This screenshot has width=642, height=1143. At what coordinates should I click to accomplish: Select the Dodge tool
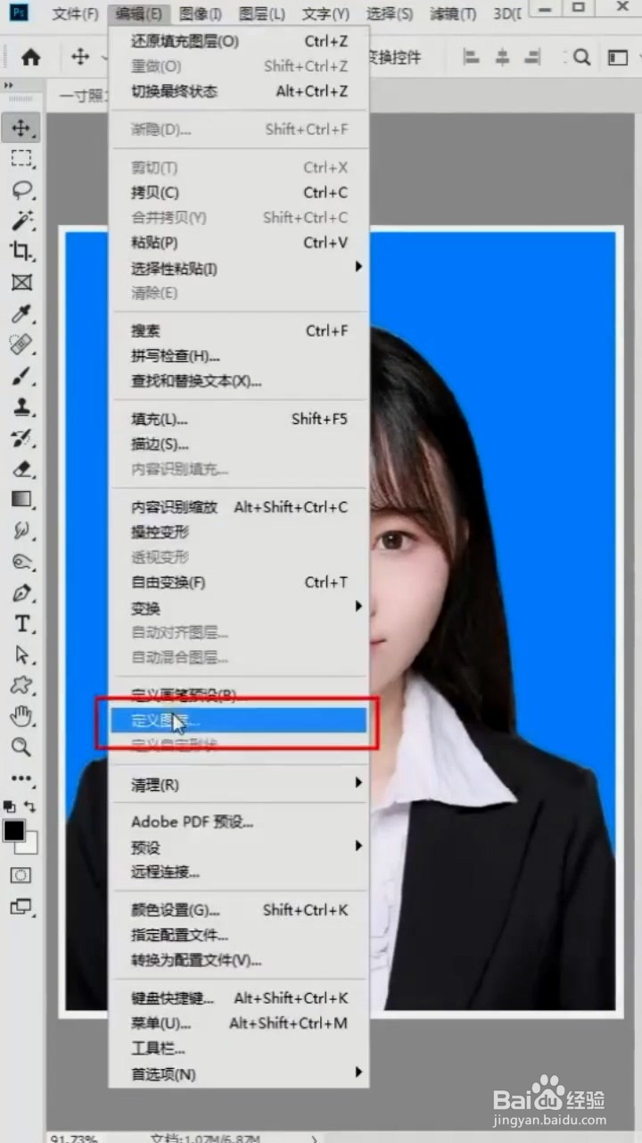tap(21, 562)
